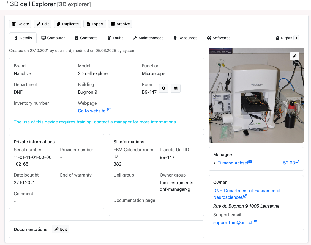Viewport: 311px width, 245px height.
Task: Click the training requirement notice text
Action: [x=95, y=122]
